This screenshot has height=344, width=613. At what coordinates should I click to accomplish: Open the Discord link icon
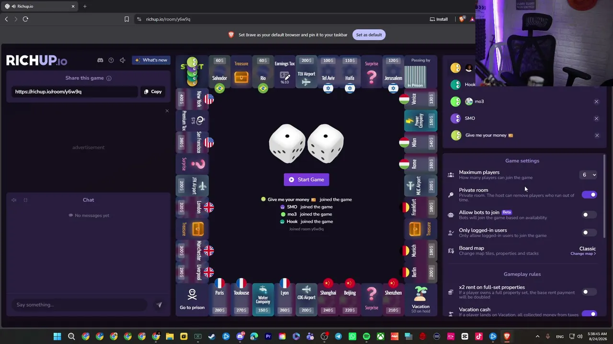[100, 60]
